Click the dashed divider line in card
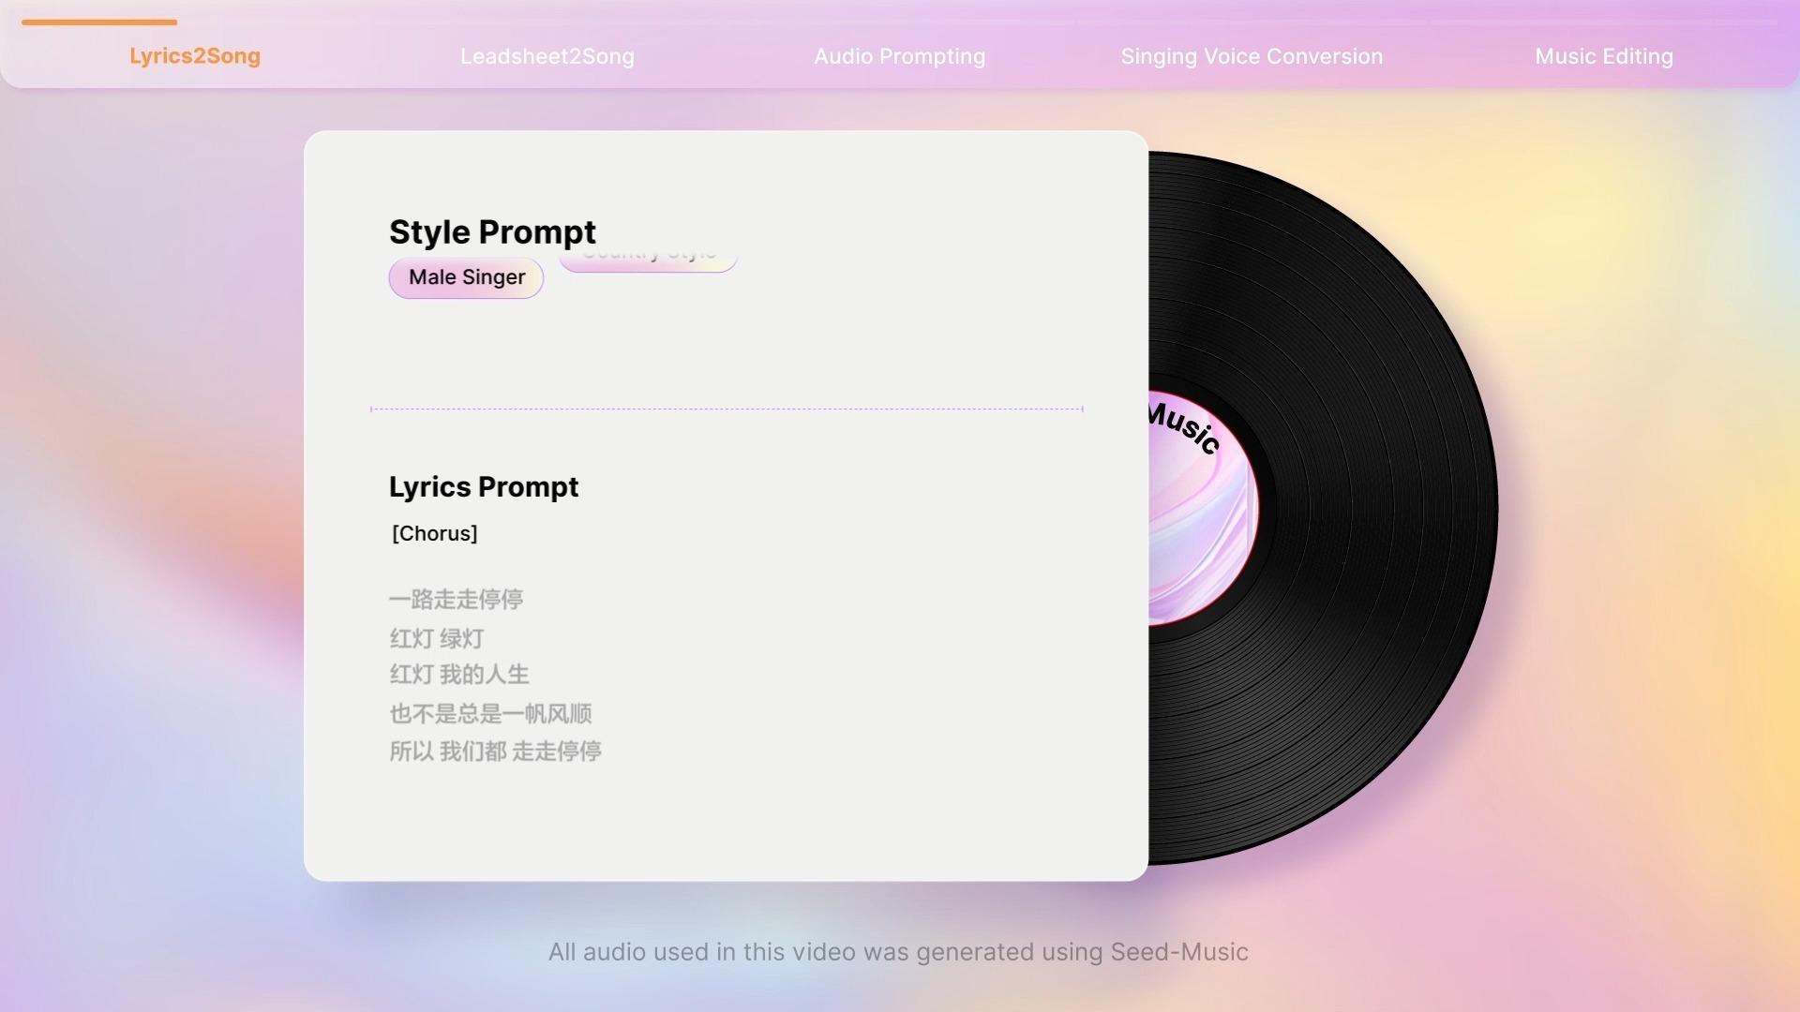 (727, 409)
